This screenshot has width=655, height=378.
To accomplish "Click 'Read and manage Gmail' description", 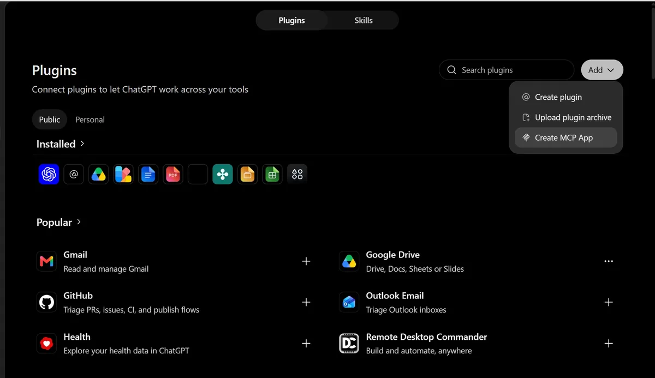I will 106,269.
